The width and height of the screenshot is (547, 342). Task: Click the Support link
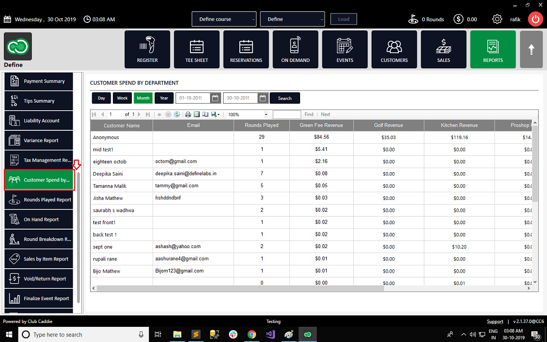[495, 321]
